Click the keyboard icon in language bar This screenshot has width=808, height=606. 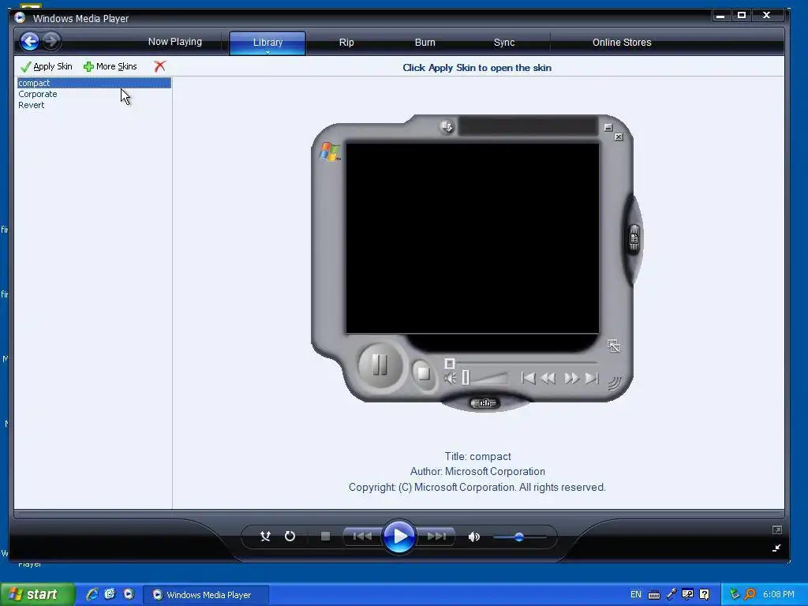654,595
